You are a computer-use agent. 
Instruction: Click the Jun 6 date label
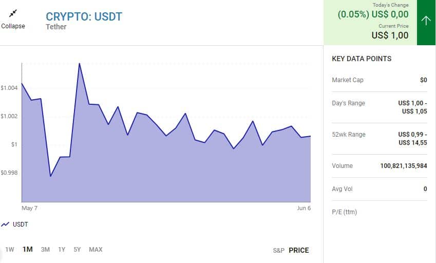pyautogui.click(x=304, y=208)
